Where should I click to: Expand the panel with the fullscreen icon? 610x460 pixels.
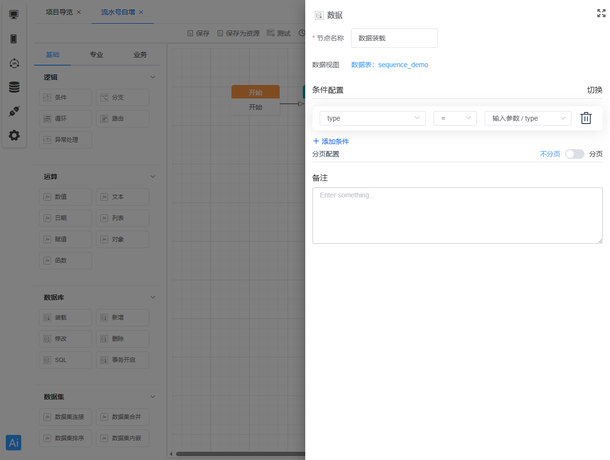pyautogui.click(x=601, y=14)
